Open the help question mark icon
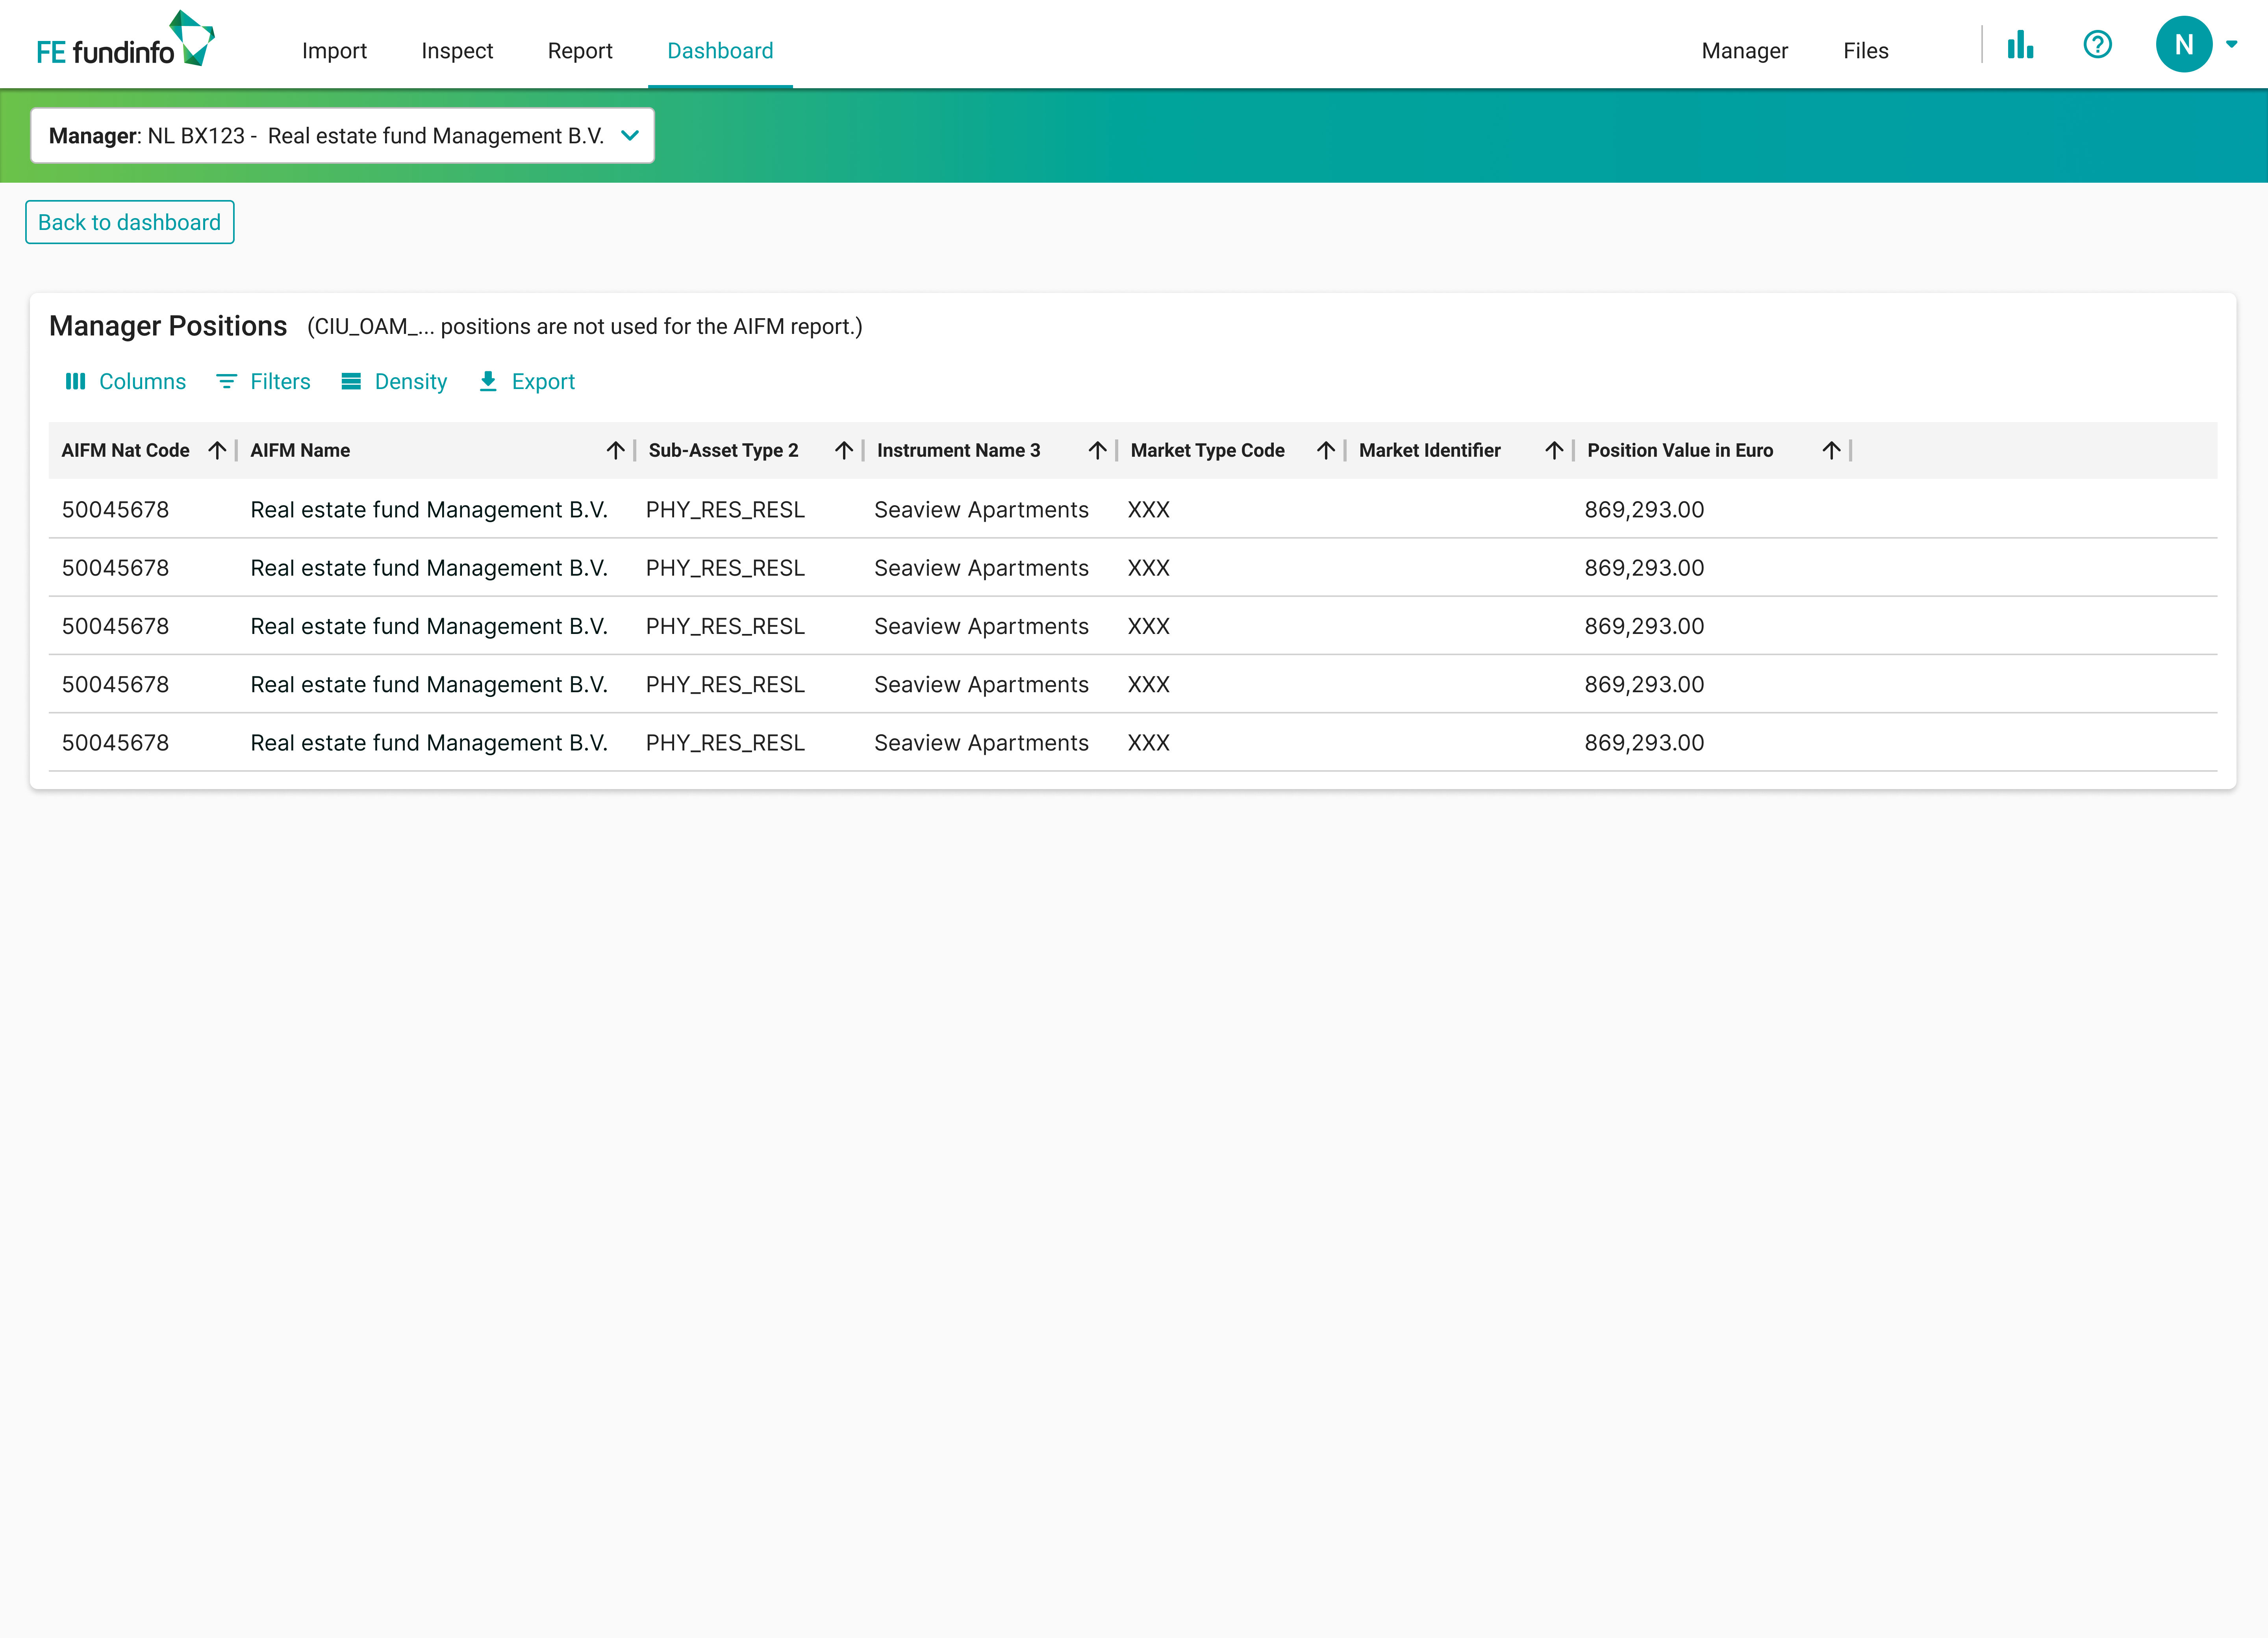 pyautogui.click(x=2097, y=45)
